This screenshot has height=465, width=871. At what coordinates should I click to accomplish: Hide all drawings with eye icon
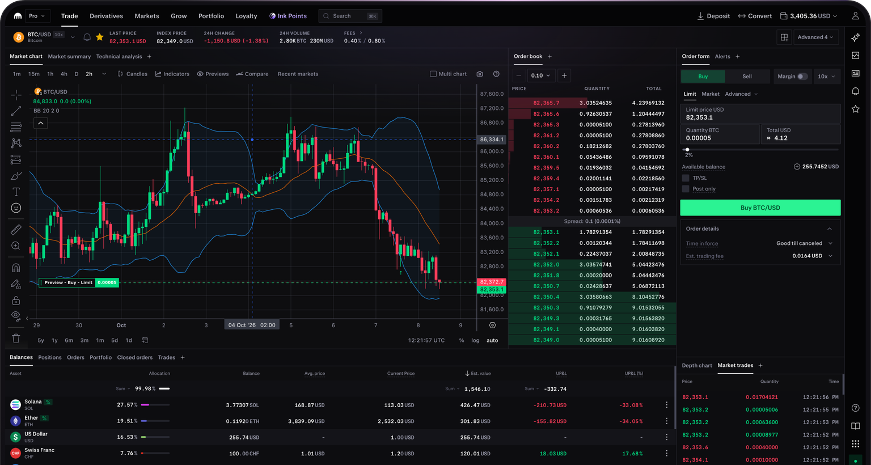click(16, 316)
